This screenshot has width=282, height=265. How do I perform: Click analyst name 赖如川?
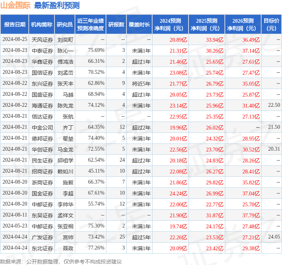coord(65,171)
